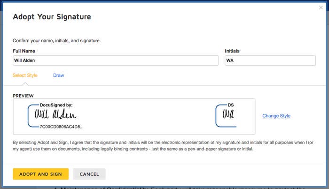Select the Select Style tab
Viewport: 329px width, 189px height.
(x=25, y=76)
